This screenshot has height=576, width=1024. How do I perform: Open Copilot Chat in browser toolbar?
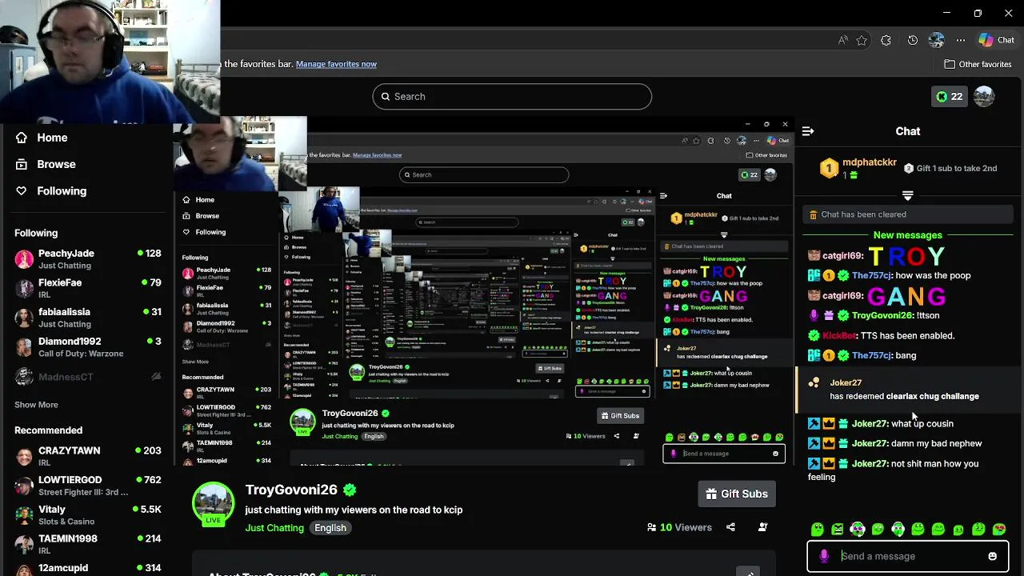click(996, 40)
